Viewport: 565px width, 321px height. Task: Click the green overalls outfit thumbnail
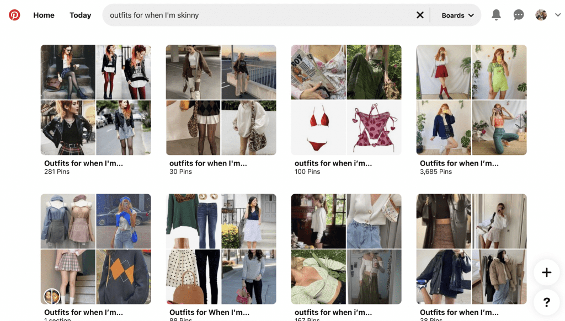click(499, 72)
